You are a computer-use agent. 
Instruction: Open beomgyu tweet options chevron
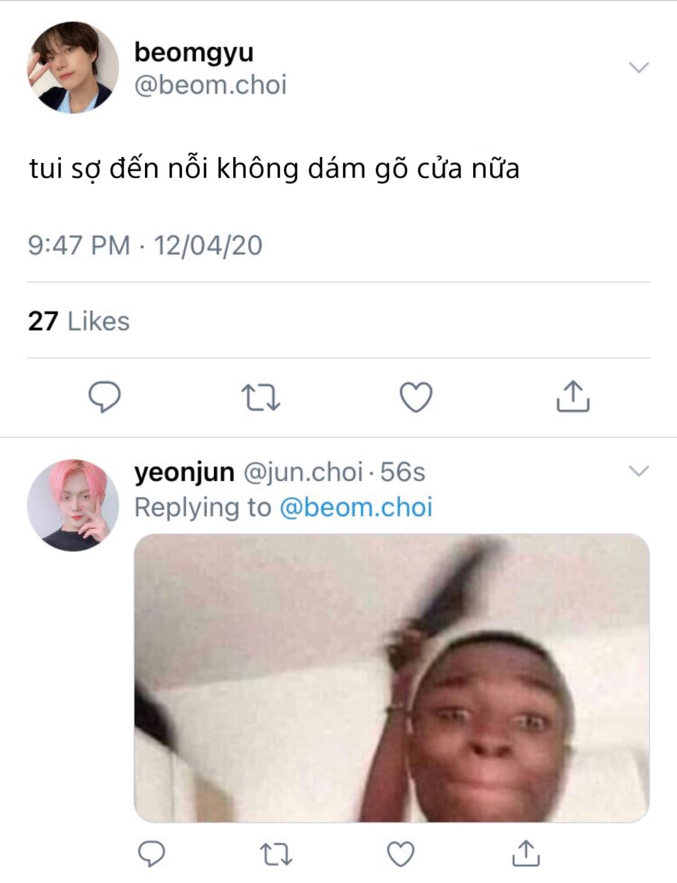point(639,68)
